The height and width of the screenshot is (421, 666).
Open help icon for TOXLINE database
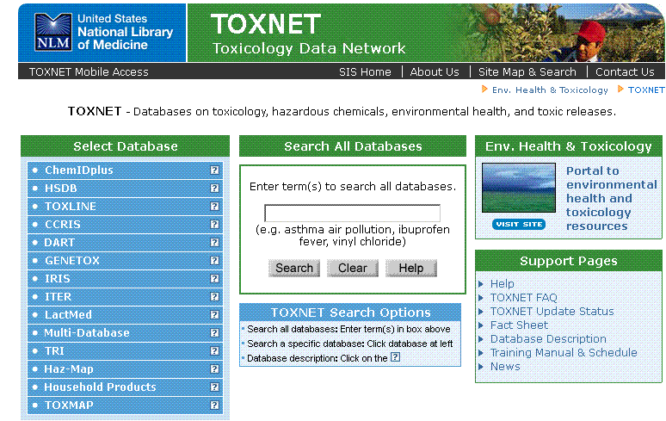(214, 206)
